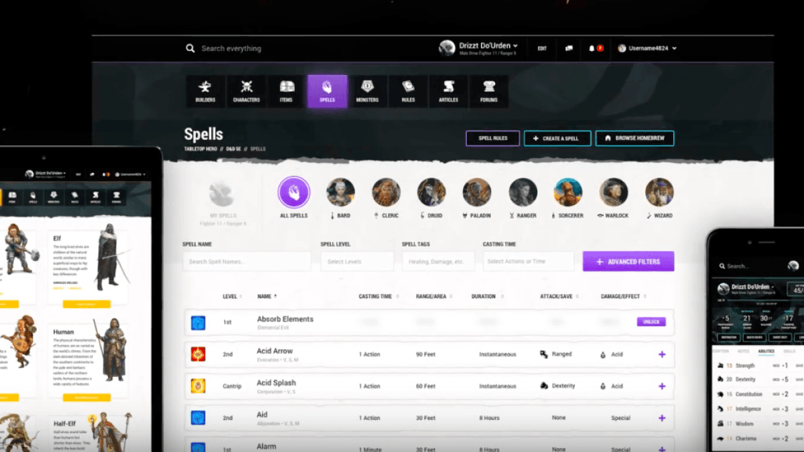Click the Strength row on phone
Screen dimensions: 804x452
click(x=758, y=366)
